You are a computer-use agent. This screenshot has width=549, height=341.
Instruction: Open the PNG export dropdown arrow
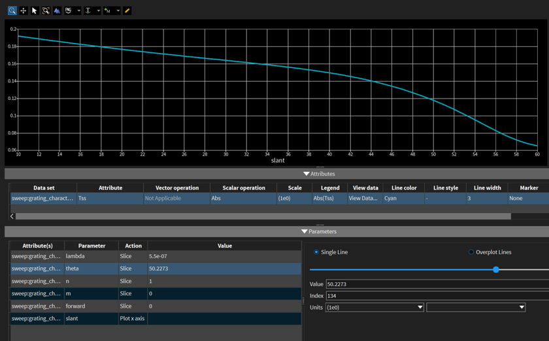click(79, 11)
